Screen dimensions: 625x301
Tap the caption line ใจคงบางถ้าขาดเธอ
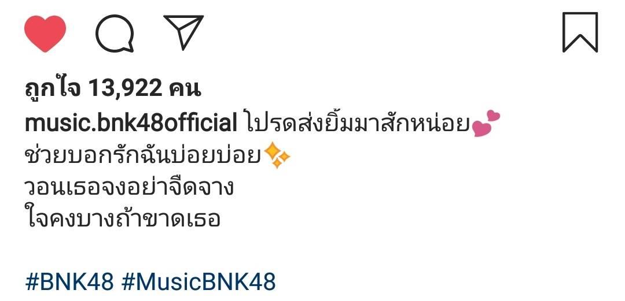pyautogui.click(x=122, y=217)
